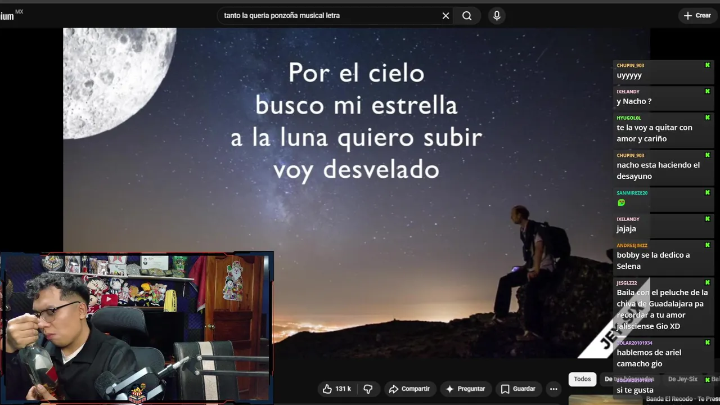The width and height of the screenshot is (720, 405).
Task: Click Kick badge beside 'jajaja' message
Action: (x=708, y=219)
